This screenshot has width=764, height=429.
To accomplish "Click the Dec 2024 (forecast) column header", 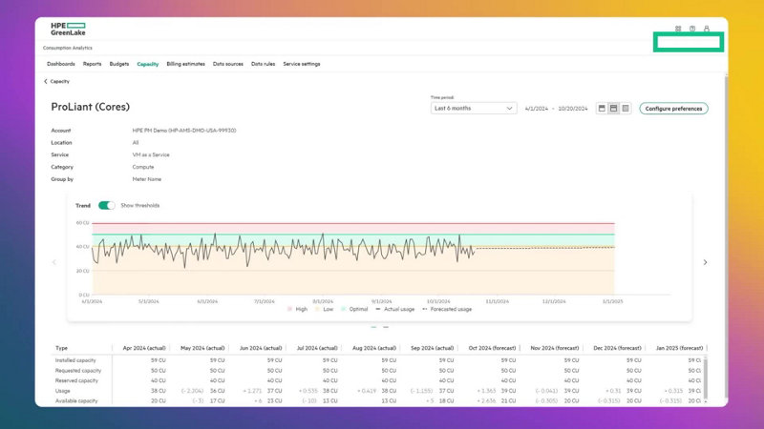I will [x=617, y=348].
